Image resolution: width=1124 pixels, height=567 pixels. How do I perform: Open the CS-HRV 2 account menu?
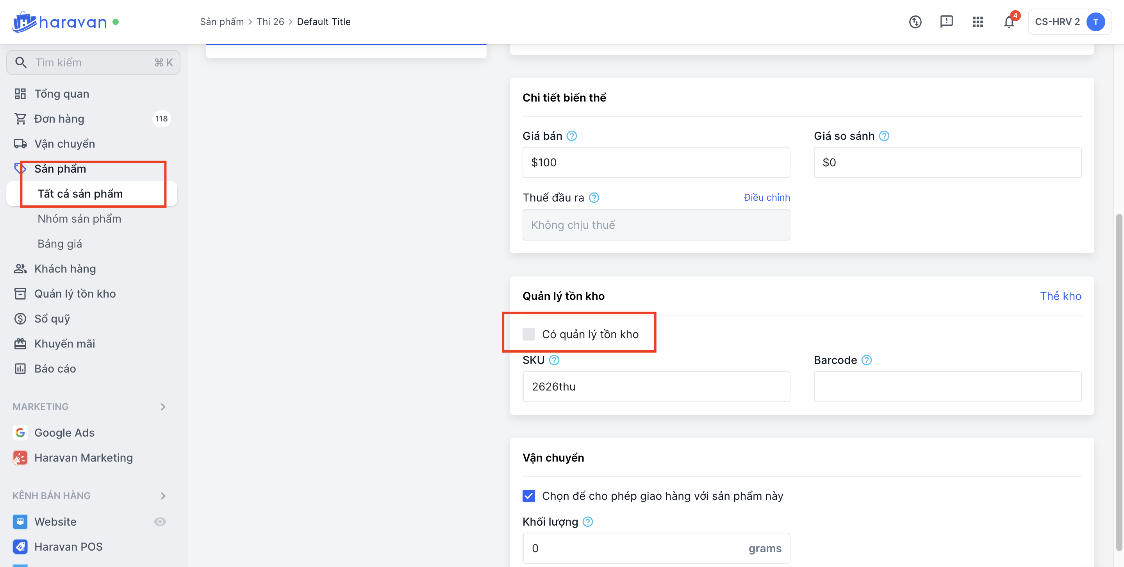(1069, 22)
